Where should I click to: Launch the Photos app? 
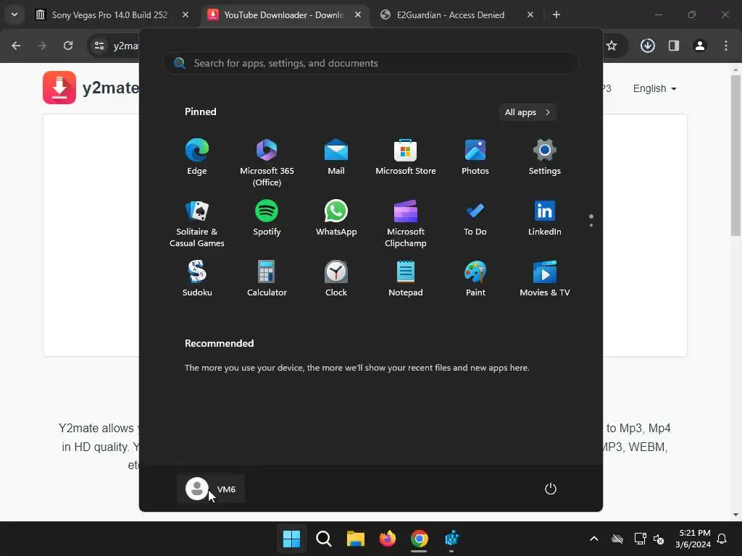(x=475, y=157)
